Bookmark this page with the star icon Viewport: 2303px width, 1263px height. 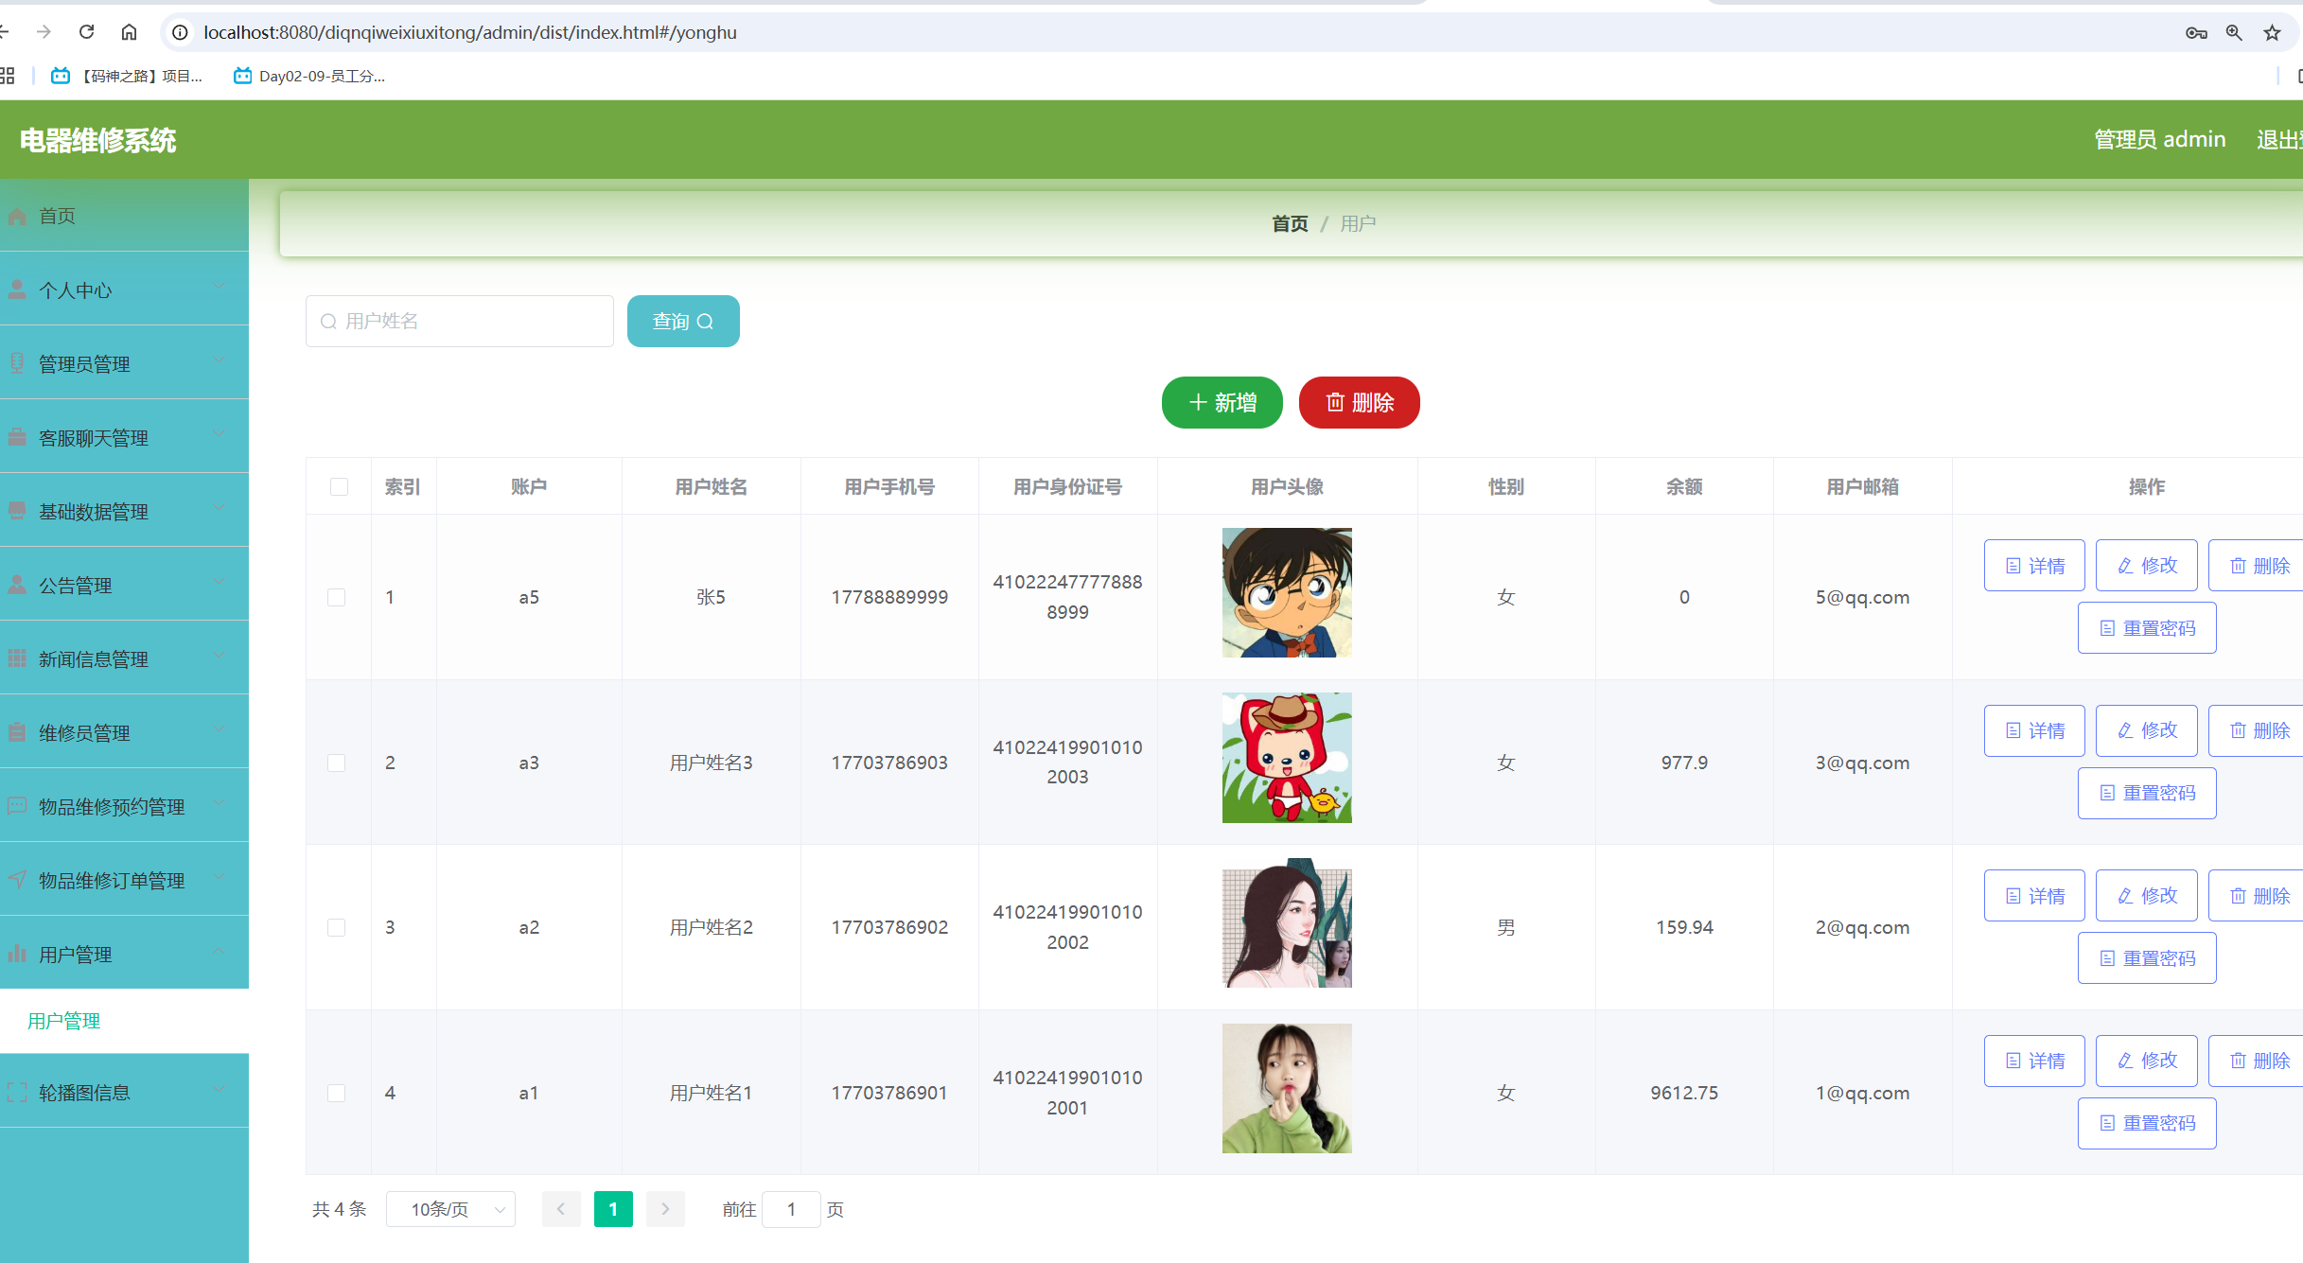point(2272,33)
